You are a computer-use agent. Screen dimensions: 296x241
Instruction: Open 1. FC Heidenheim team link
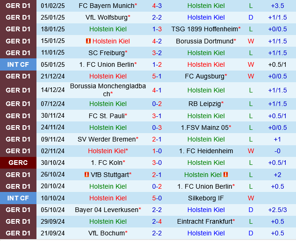206,151
